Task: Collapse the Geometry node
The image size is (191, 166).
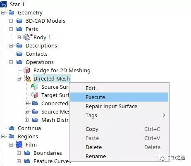Action: click(x=3, y=13)
